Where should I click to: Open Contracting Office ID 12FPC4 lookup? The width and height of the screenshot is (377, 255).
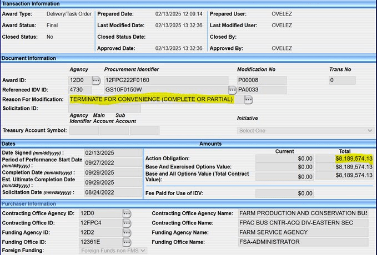coord(127,223)
